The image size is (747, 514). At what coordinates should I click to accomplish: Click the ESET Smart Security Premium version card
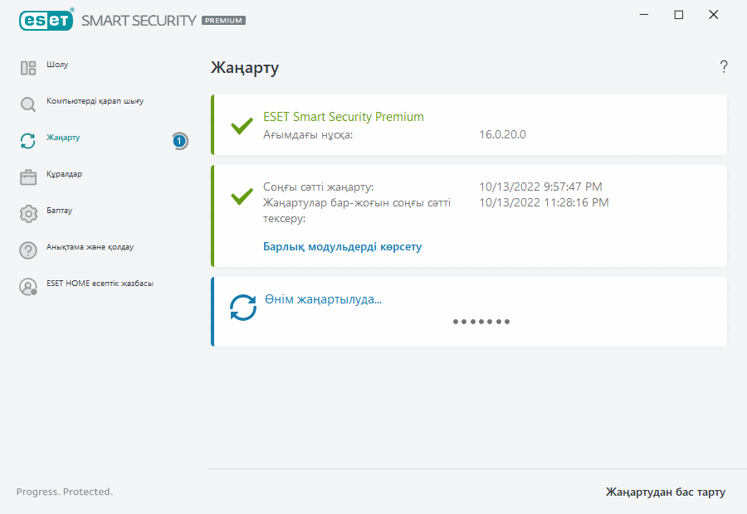click(x=469, y=124)
